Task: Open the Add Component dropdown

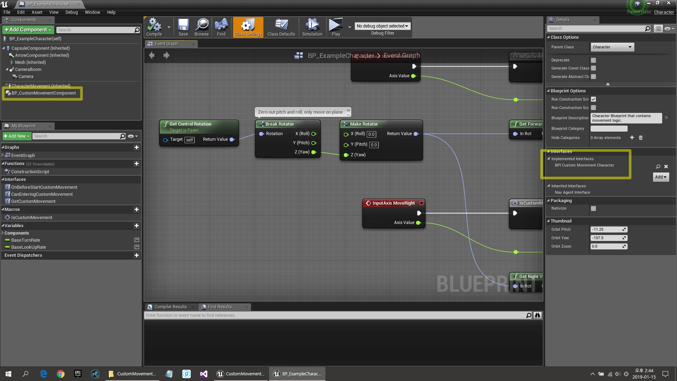Action: tap(28, 30)
